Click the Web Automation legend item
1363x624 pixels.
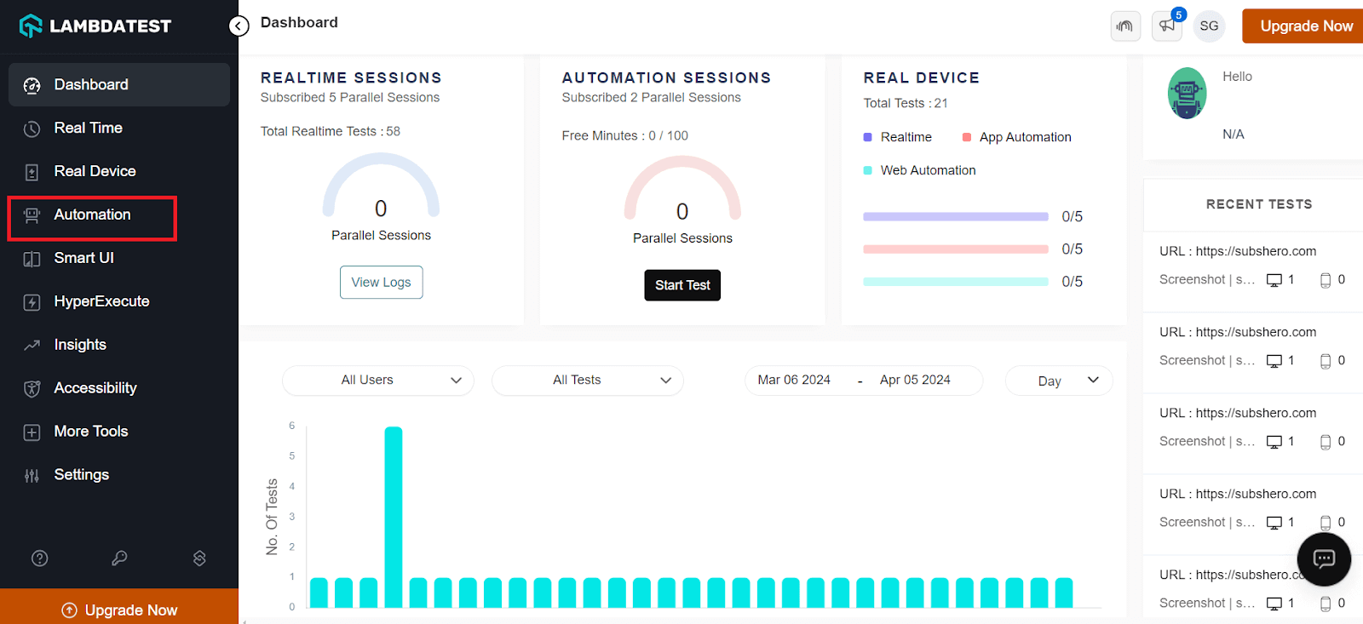tap(919, 170)
